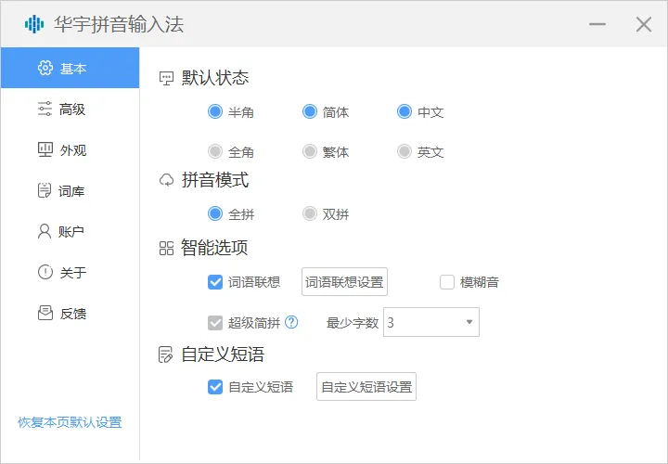
Task: Click the 拼音模式 heading text
Action: pos(215,180)
